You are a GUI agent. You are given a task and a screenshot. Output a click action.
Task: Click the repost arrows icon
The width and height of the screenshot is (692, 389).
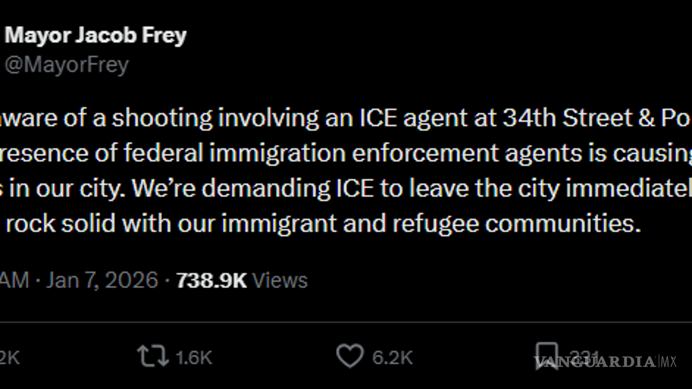[x=152, y=357]
